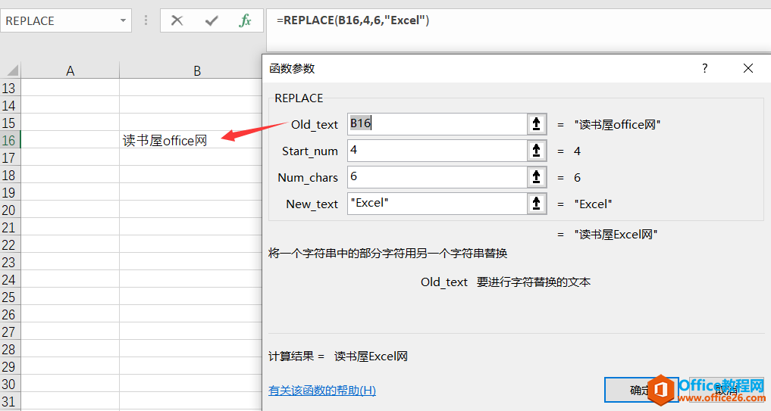Screen dimensions: 771x411
Task: Select row 26 header
Action: pos(10,314)
